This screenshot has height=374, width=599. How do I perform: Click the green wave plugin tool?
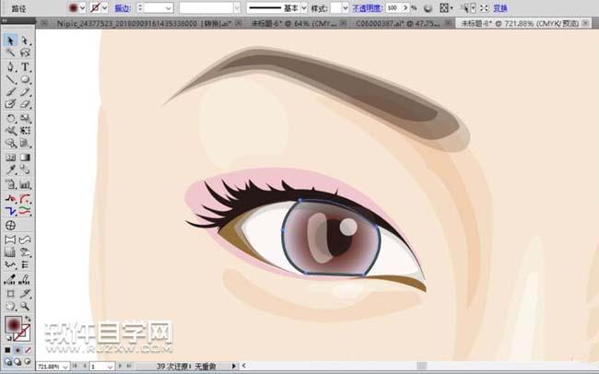[25, 211]
